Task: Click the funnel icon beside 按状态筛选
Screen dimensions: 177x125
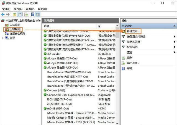Action: [x=123, y=42]
